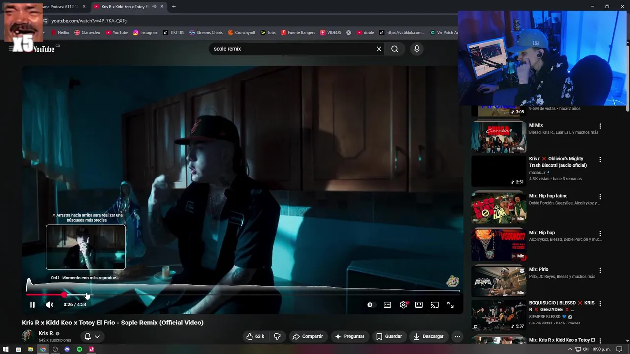Mute the video volume
Viewport: 630px width, 354px height.
pos(49,305)
